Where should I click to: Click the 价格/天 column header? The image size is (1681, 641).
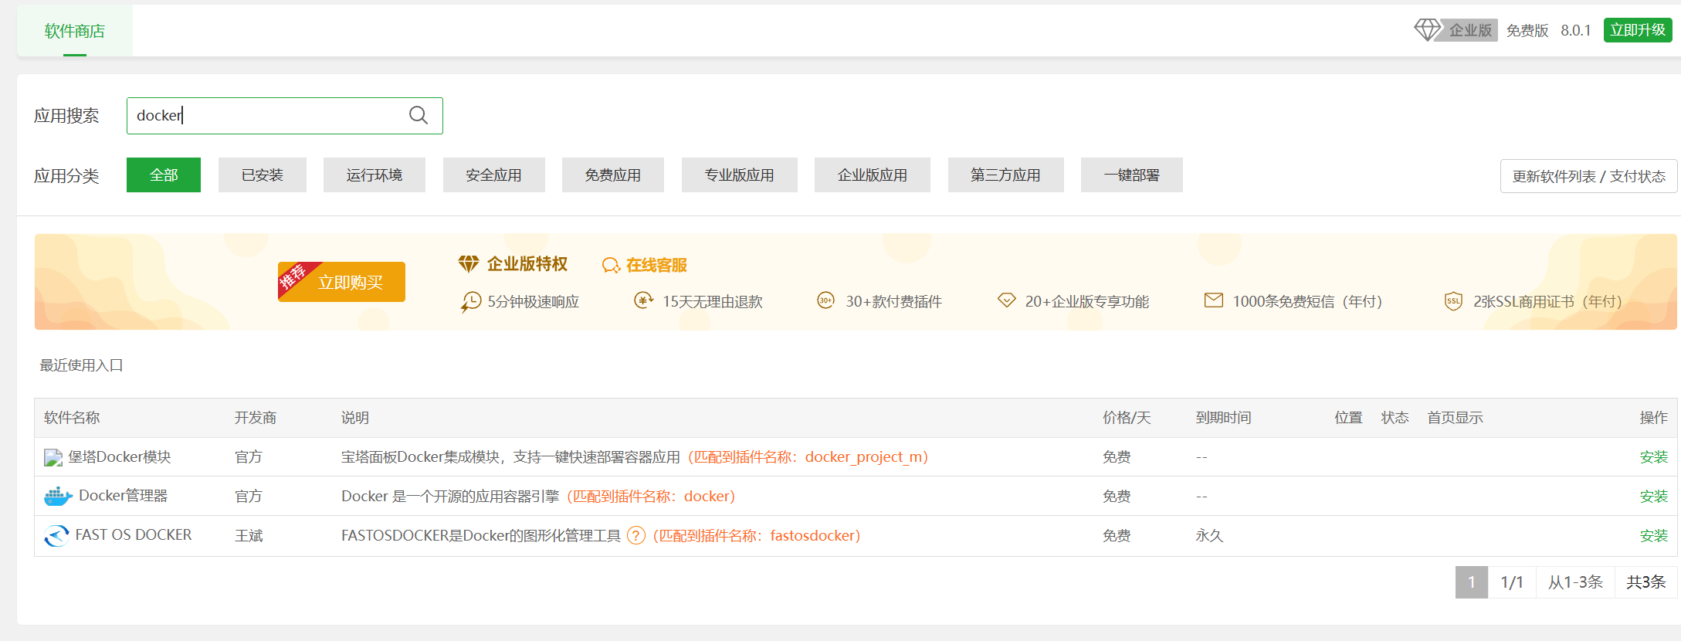[1127, 418]
